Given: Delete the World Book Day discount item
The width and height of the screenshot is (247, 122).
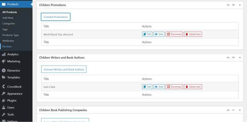Looking at the screenshot, I should (x=193, y=34).
